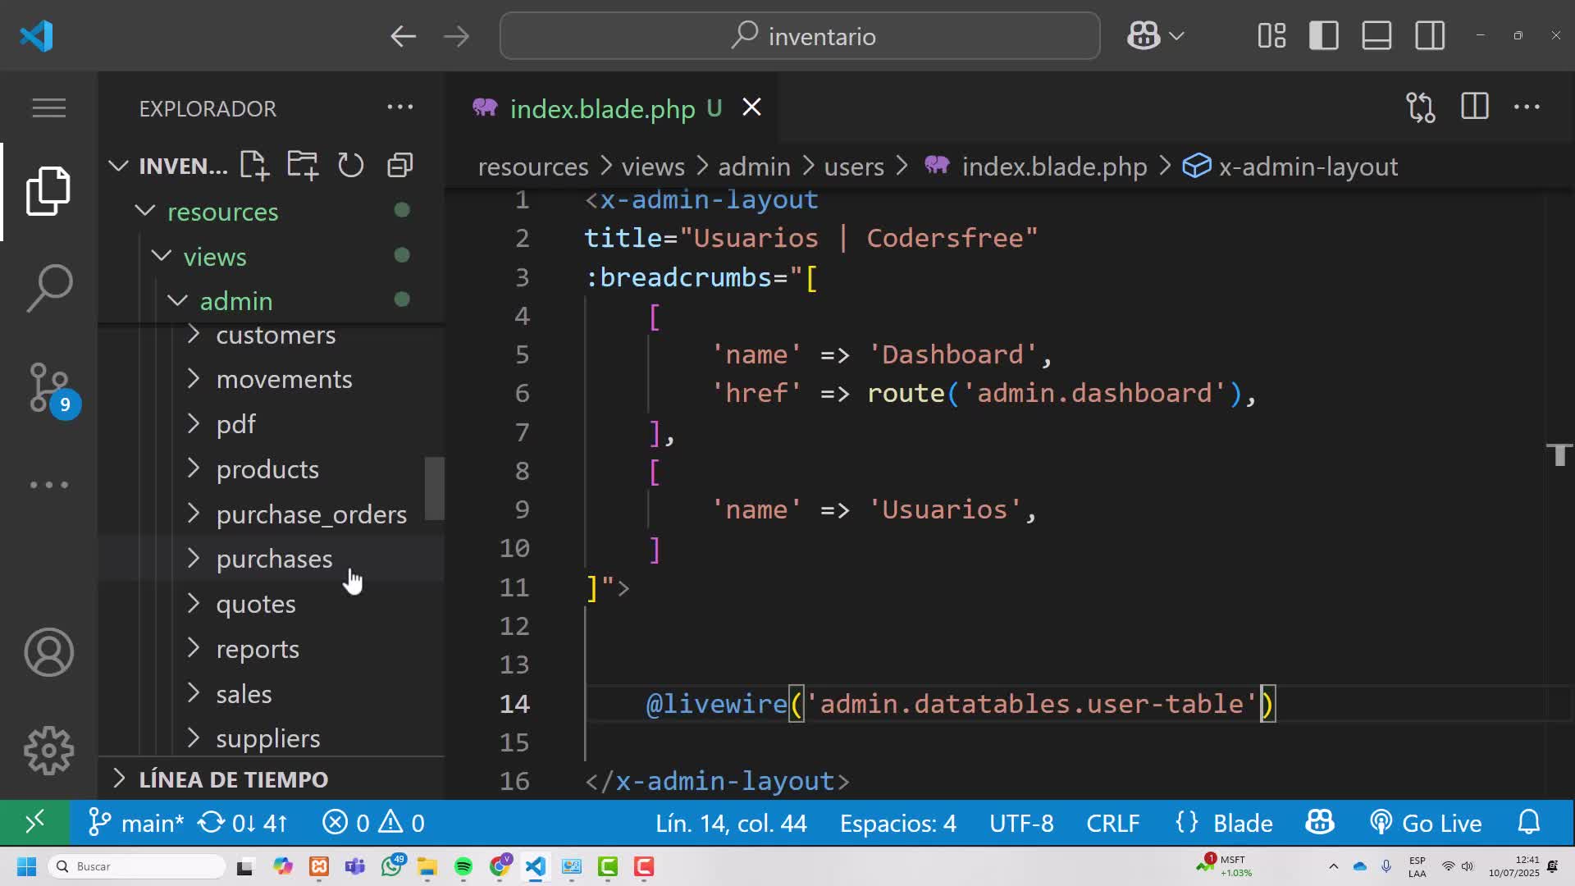Toggle the primary side bar
The image size is (1575, 886).
[1324, 36]
